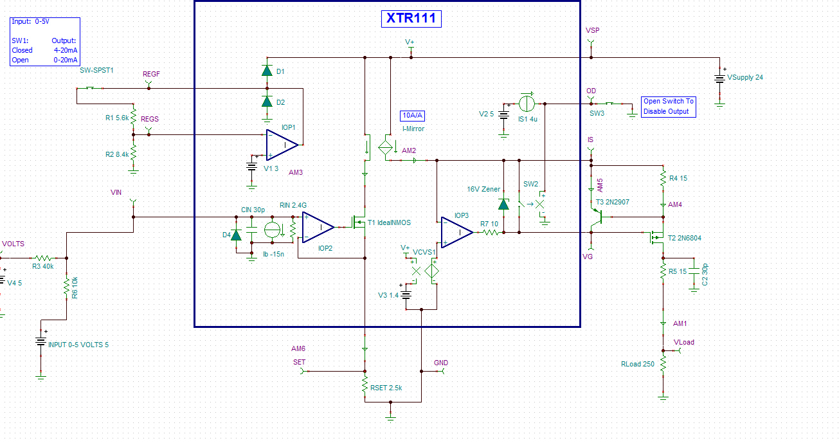Screen dimensions: 839x443
Task: Select the IOP3 op-amp symbol
Action: [x=456, y=232]
